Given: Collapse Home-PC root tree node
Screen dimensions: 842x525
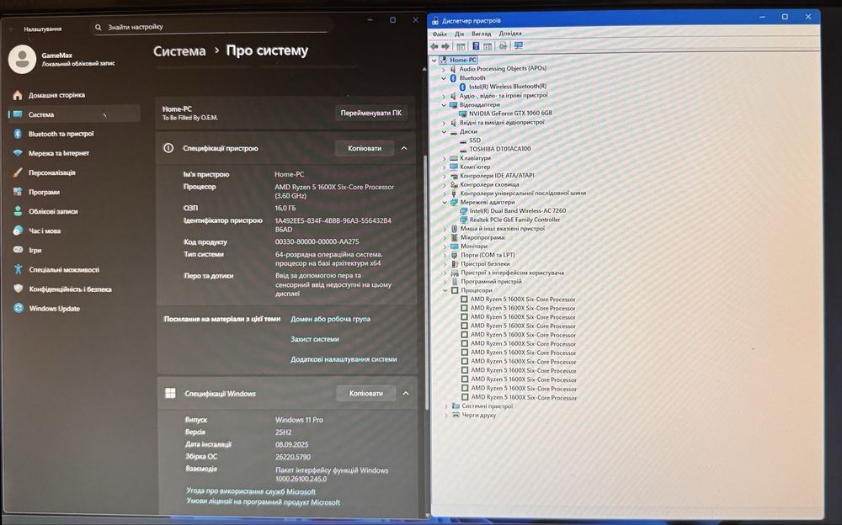Looking at the screenshot, I should pos(434,60).
